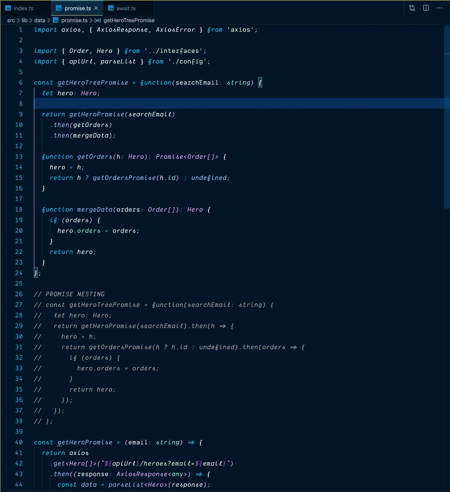Open the More Actions ellipsis menu
450x492 pixels.
pyautogui.click(x=439, y=8)
